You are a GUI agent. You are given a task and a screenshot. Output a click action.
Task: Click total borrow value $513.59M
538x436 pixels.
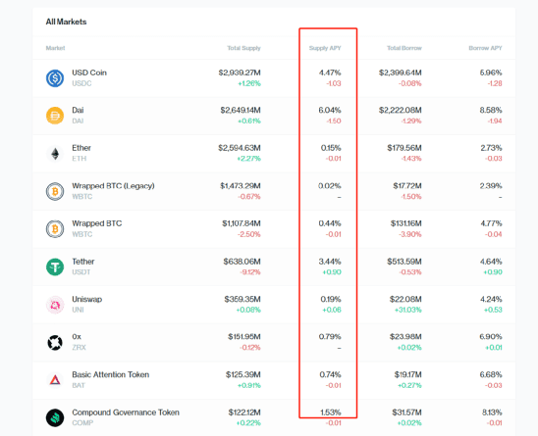click(x=404, y=262)
